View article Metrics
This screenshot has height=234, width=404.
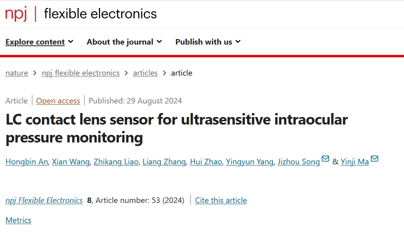pyautogui.click(x=18, y=220)
